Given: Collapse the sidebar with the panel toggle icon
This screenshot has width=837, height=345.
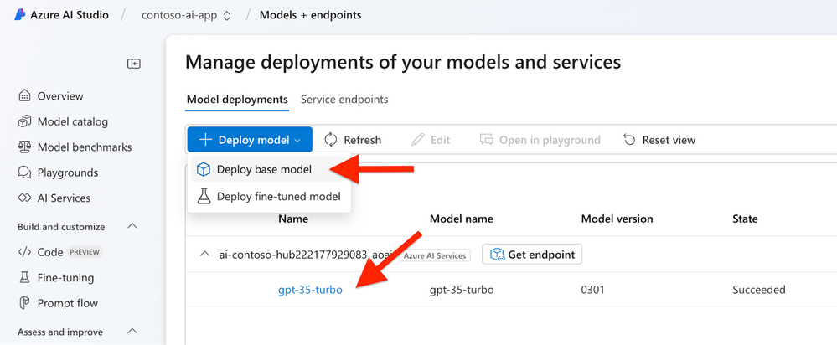Looking at the screenshot, I should [133, 64].
